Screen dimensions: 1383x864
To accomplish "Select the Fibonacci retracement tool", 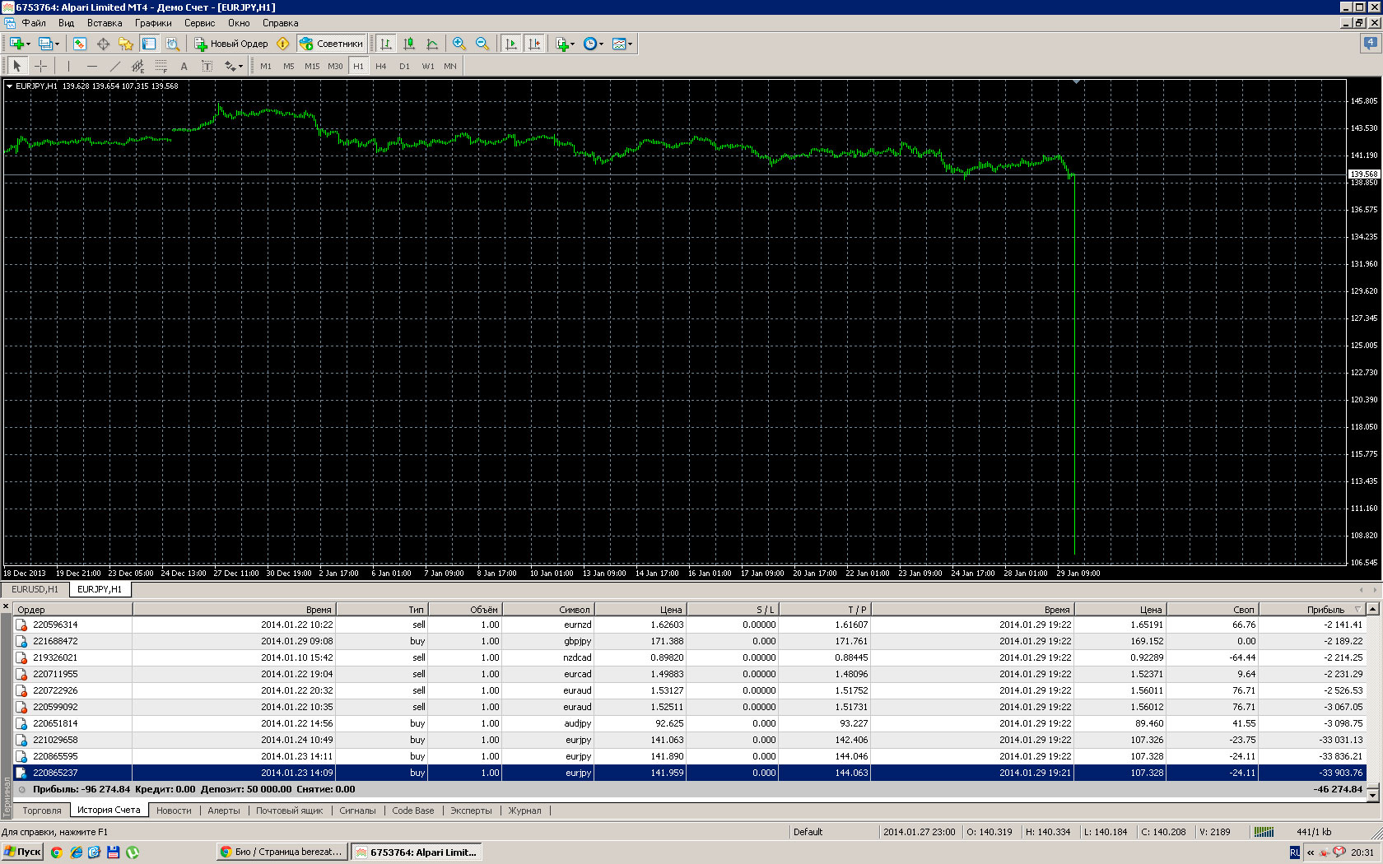I will point(161,66).
